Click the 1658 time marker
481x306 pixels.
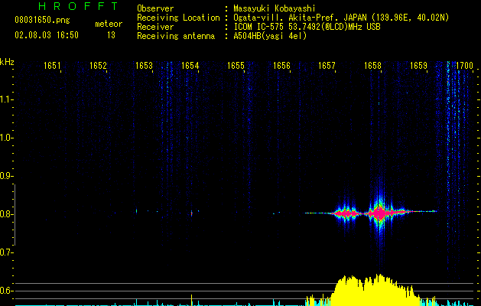[x=372, y=67]
